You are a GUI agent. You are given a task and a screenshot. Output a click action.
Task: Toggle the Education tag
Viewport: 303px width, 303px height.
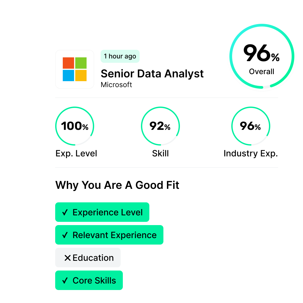coord(88,258)
